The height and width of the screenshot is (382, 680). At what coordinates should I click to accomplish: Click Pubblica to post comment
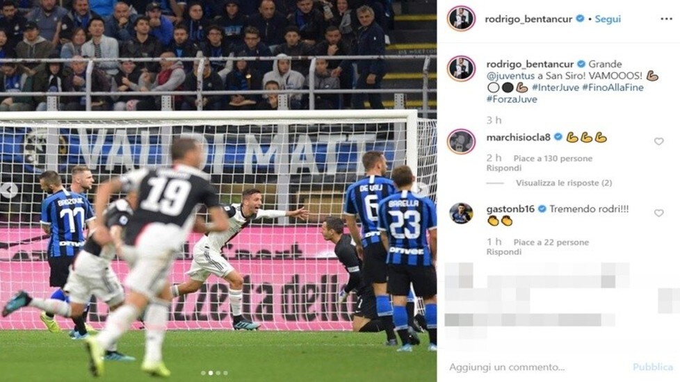point(653,367)
